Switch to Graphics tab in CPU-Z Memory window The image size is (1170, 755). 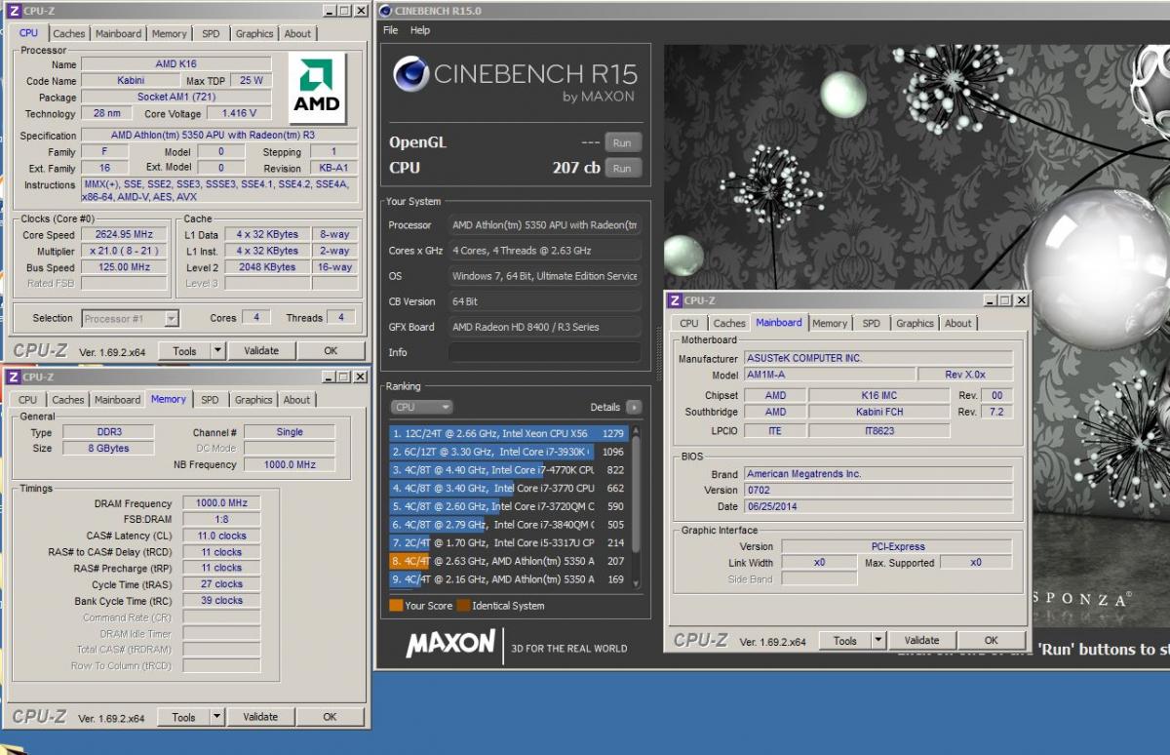253,400
